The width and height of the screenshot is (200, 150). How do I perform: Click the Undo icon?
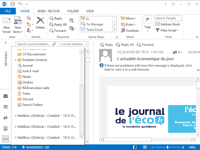click(20, 4)
